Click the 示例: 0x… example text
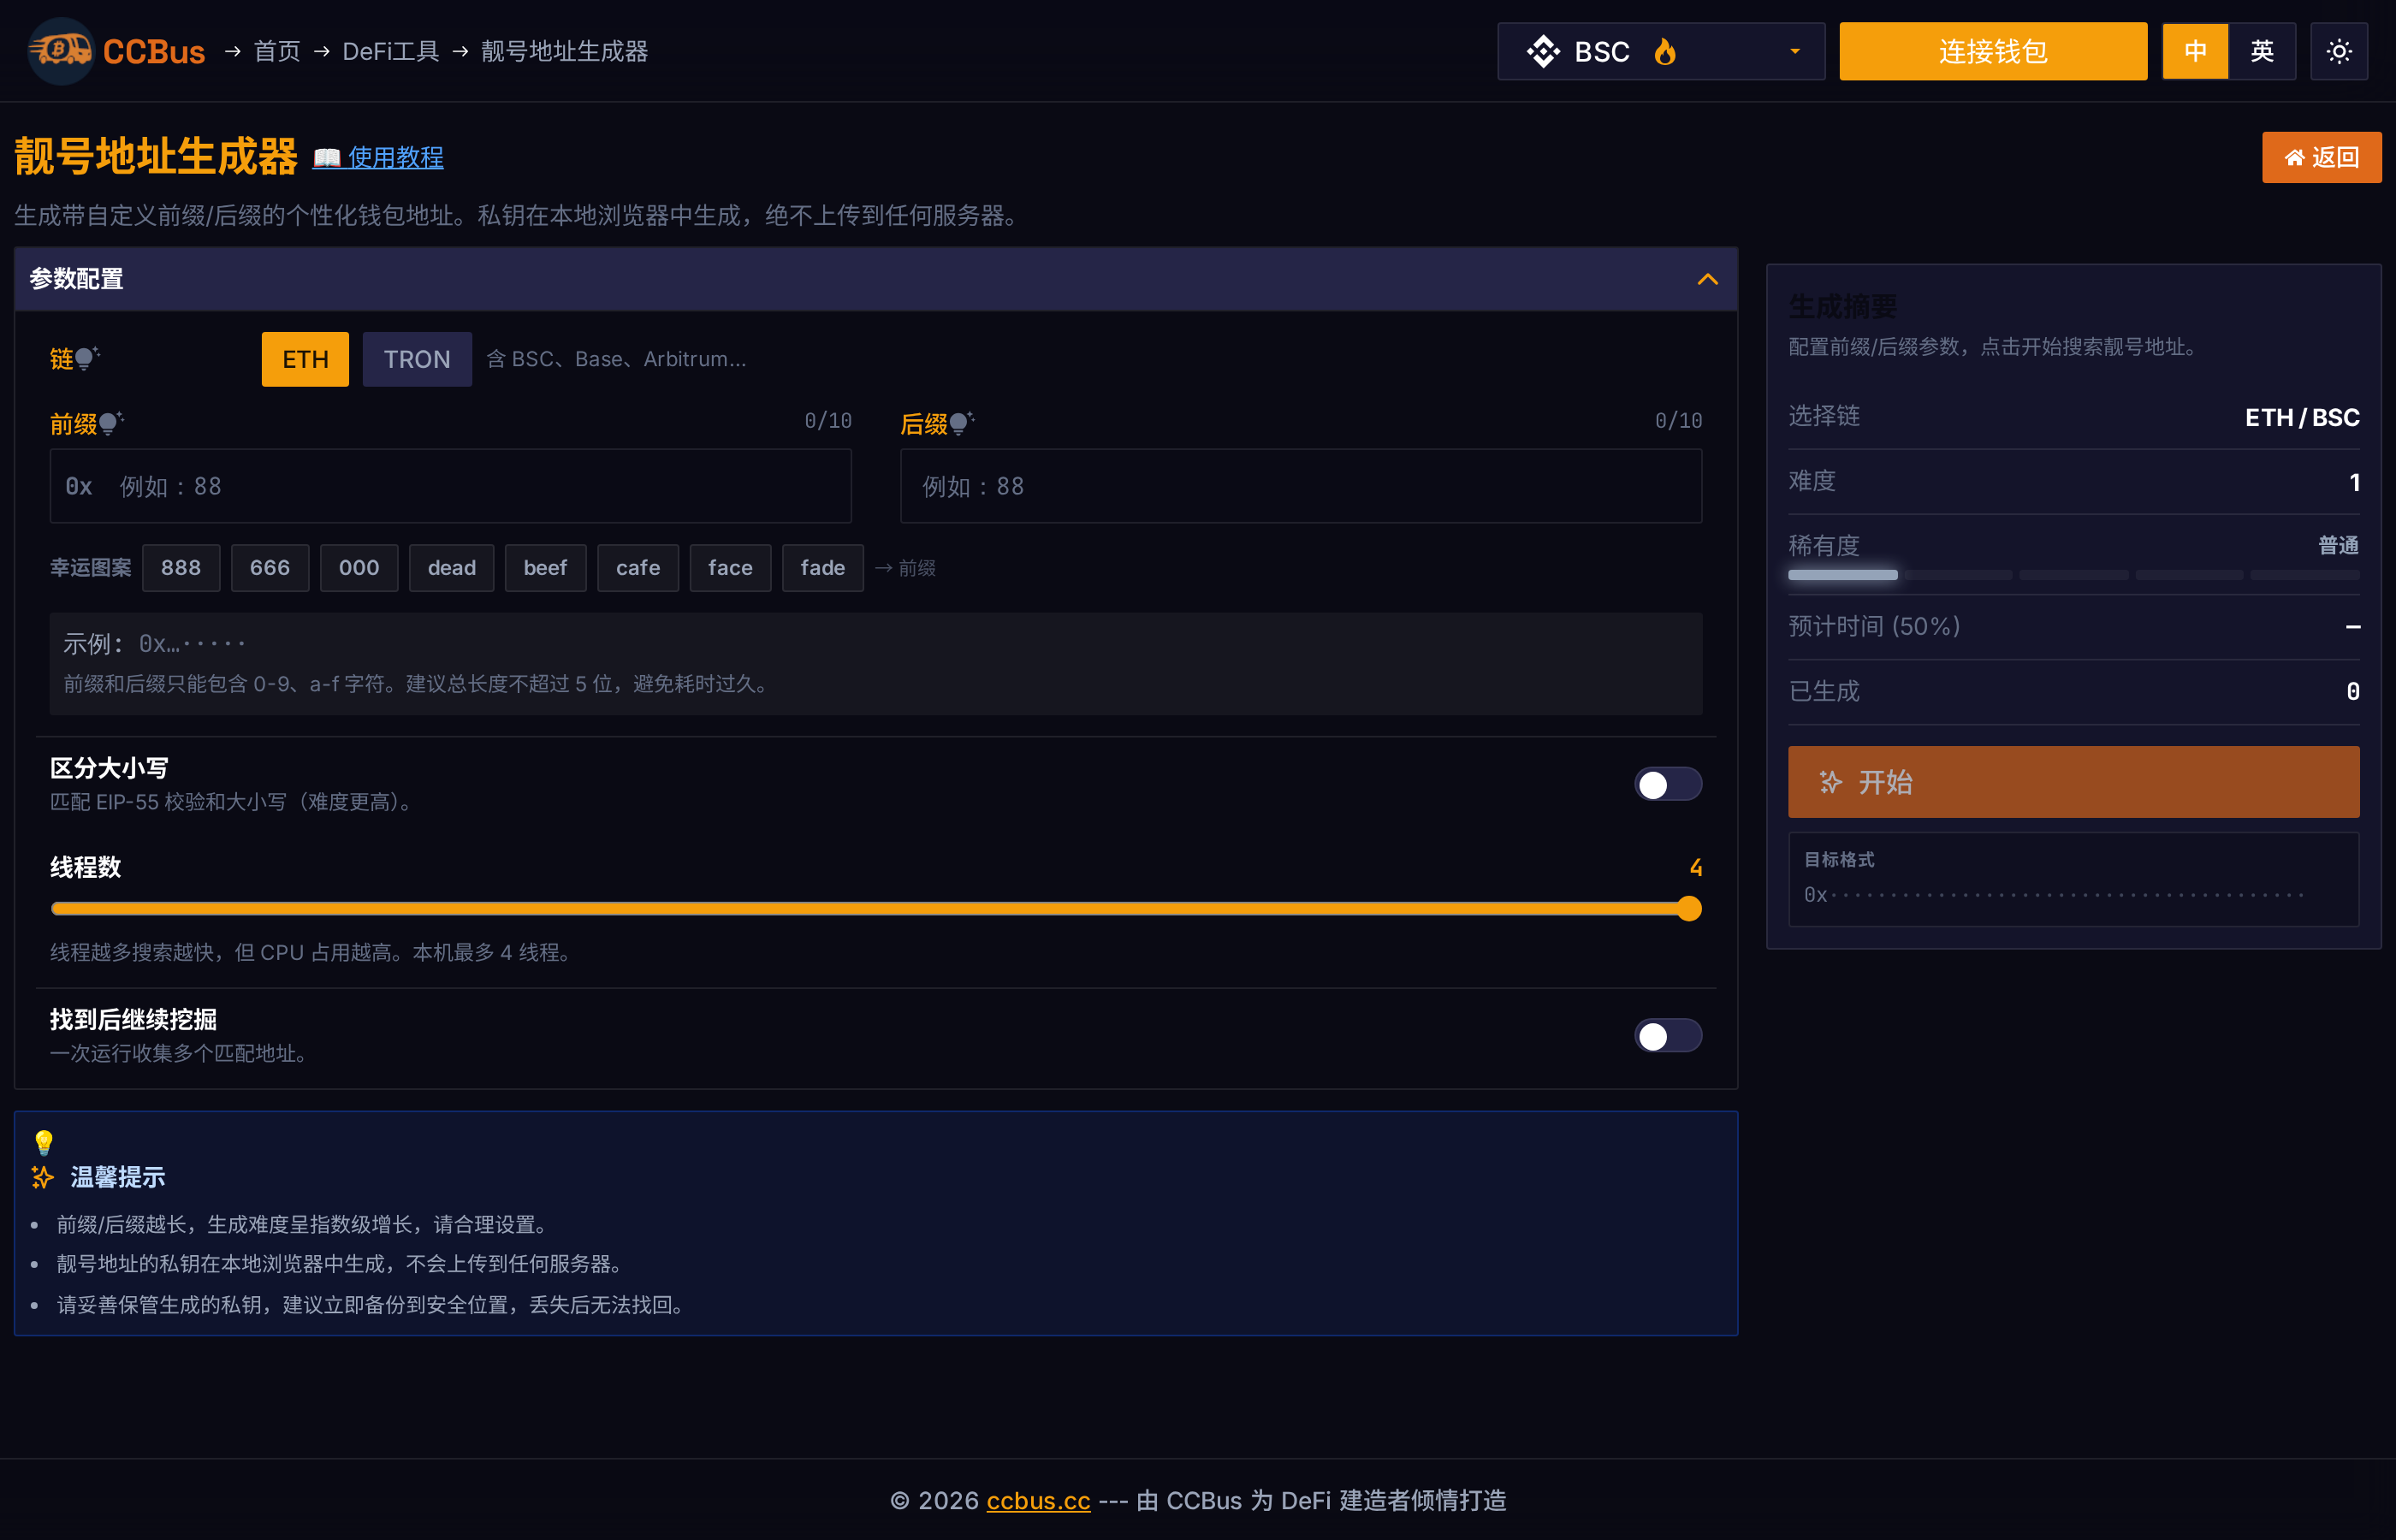The height and width of the screenshot is (1540, 2396). click(154, 644)
